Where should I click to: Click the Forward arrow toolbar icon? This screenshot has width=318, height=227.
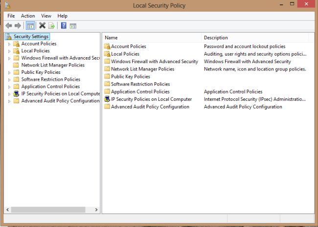(x=18, y=25)
